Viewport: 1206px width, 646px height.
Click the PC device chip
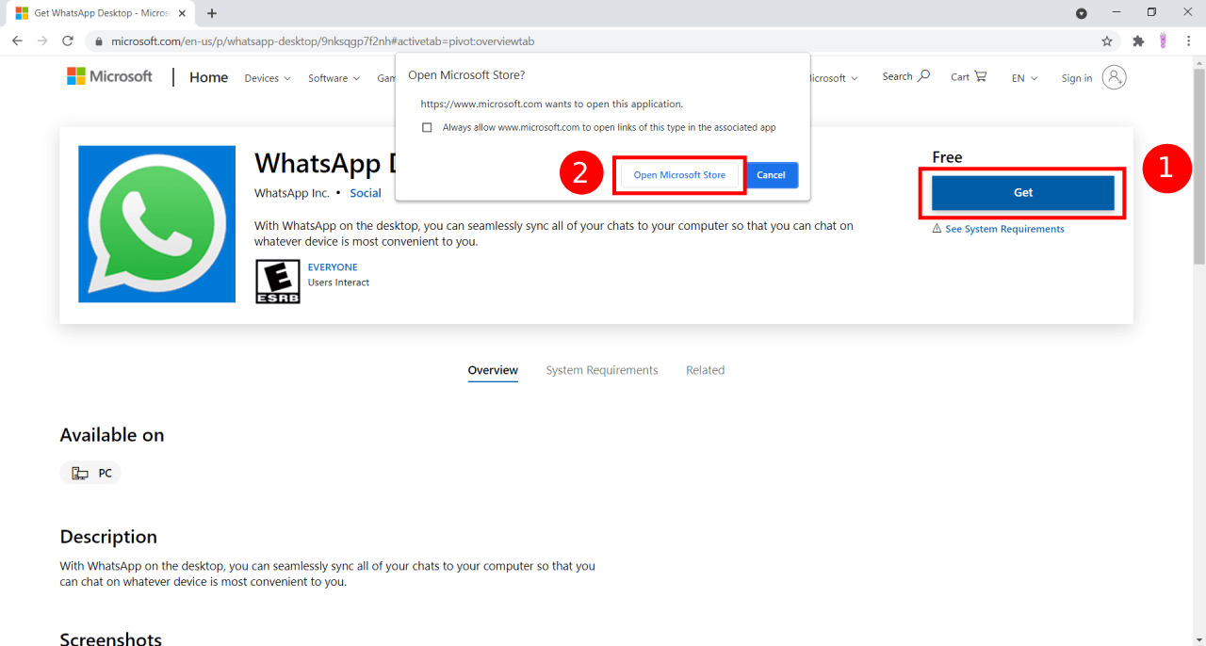click(90, 473)
